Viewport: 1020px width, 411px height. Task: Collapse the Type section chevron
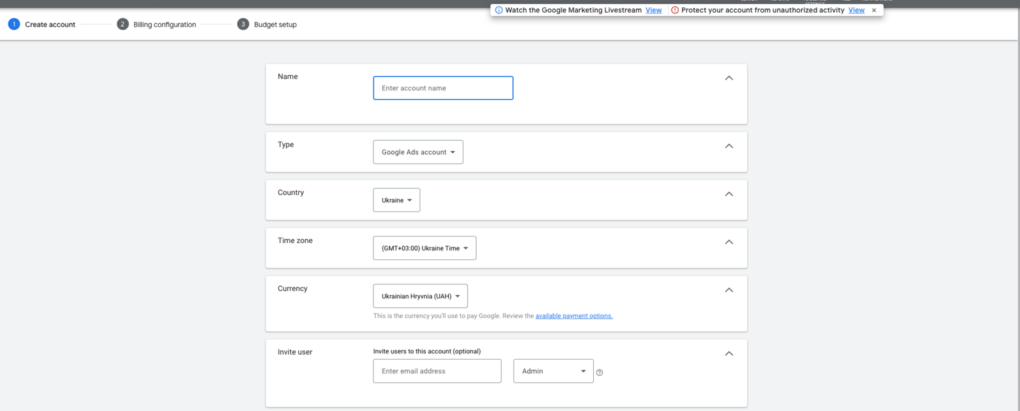pyautogui.click(x=729, y=146)
